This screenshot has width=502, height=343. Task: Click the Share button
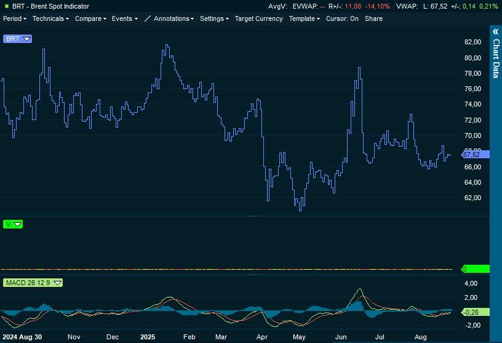coord(373,18)
